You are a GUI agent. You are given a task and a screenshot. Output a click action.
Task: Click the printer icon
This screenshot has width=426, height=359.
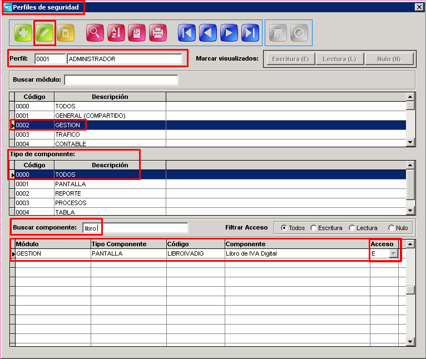pos(158,33)
